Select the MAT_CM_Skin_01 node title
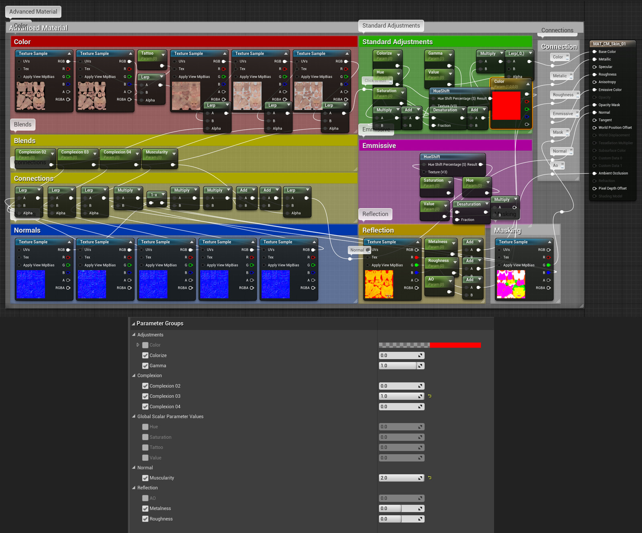This screenshot has width=642, height=533. 609,44
